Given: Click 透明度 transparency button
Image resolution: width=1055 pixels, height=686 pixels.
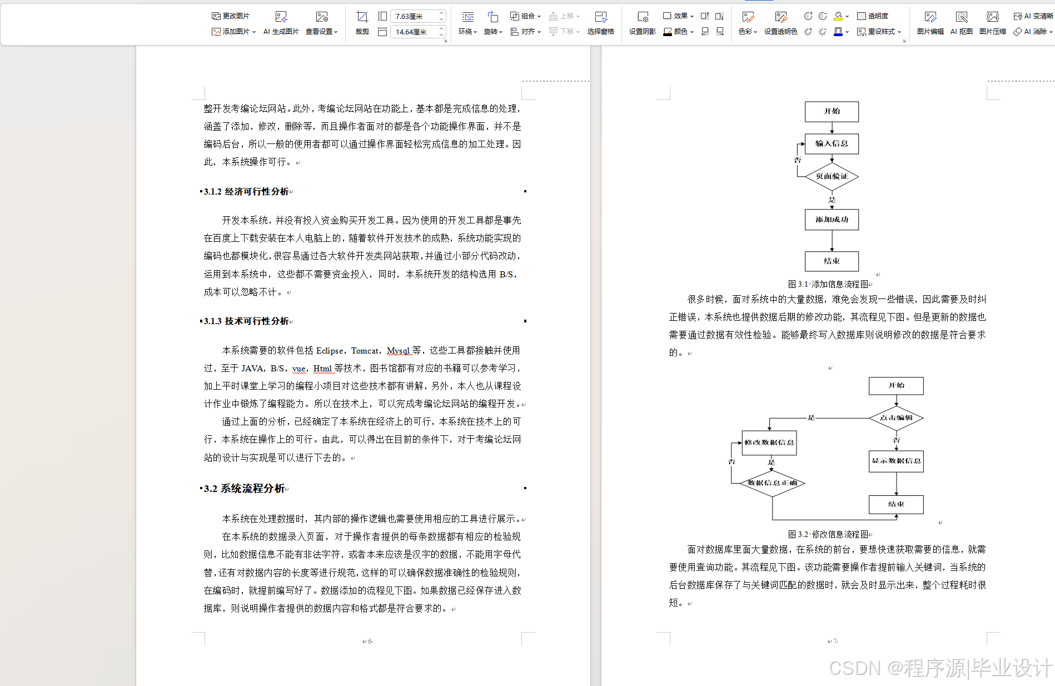Looking at the screenshot, I should click(x=873, y=16).
